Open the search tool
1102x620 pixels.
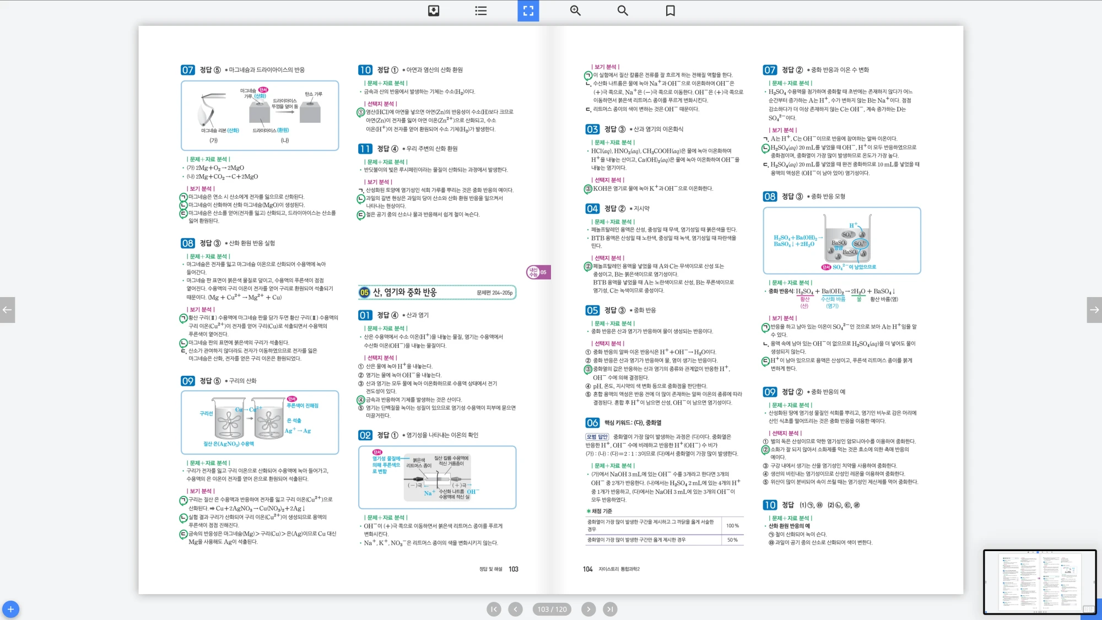tap(623, 10)
